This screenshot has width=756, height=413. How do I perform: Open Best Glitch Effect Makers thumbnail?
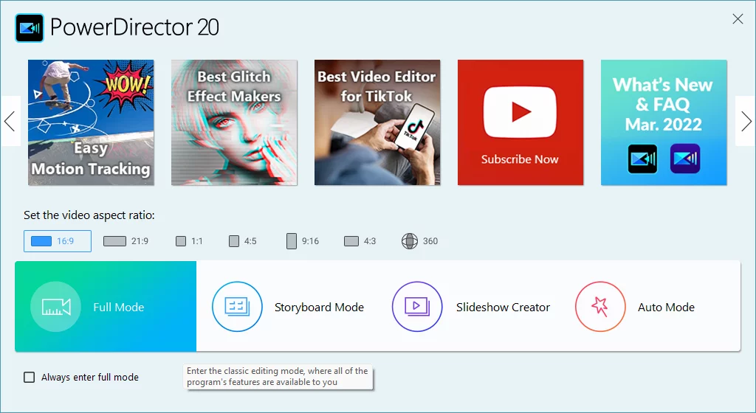(234, 122)
